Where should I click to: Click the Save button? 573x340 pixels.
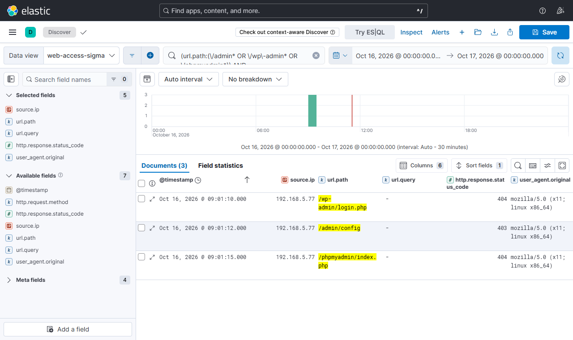(x=544, y=32)
